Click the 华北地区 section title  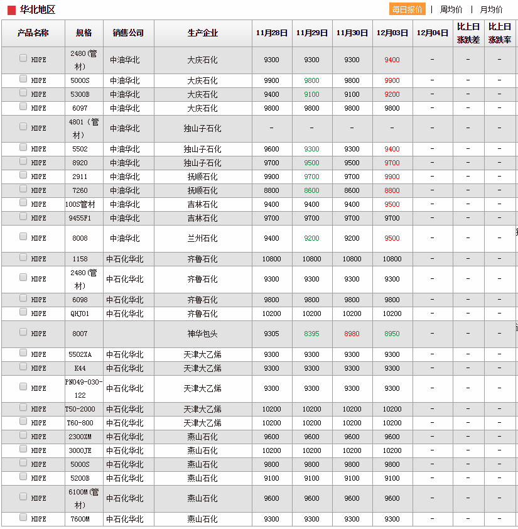click(38, 10)
